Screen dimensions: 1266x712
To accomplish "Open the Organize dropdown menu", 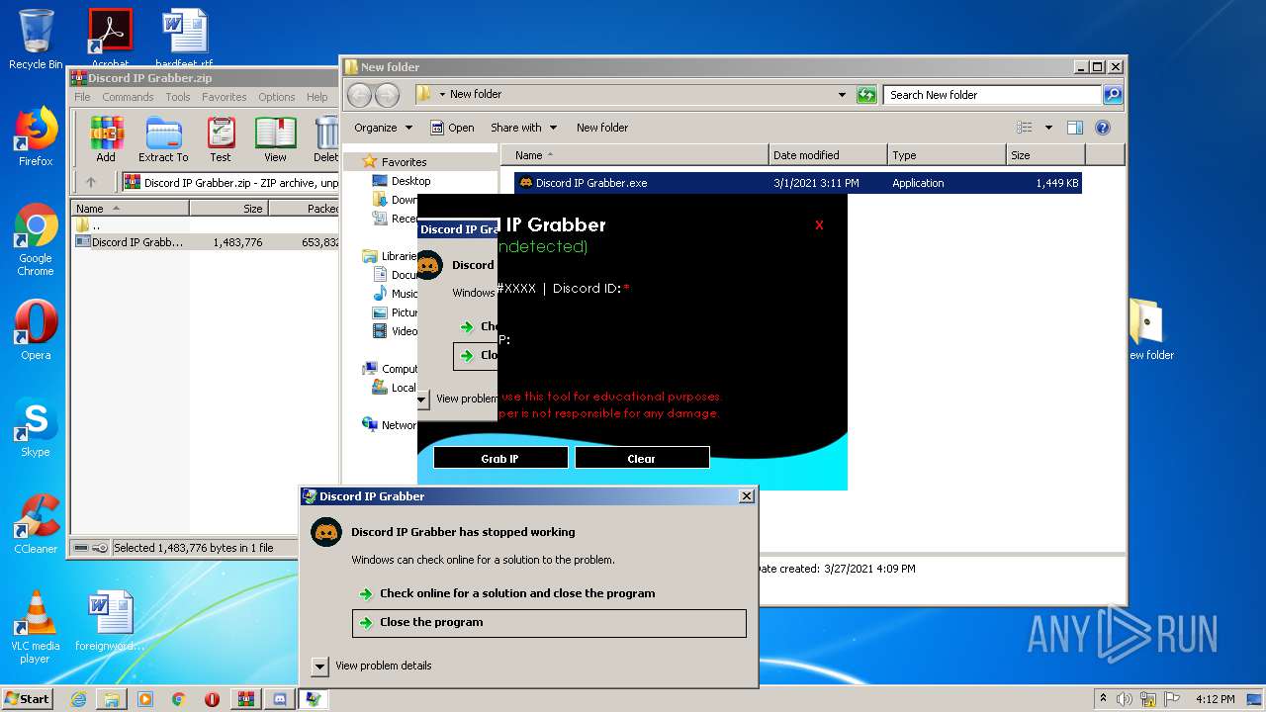I will pyautogui.click(x=383, y=128).
